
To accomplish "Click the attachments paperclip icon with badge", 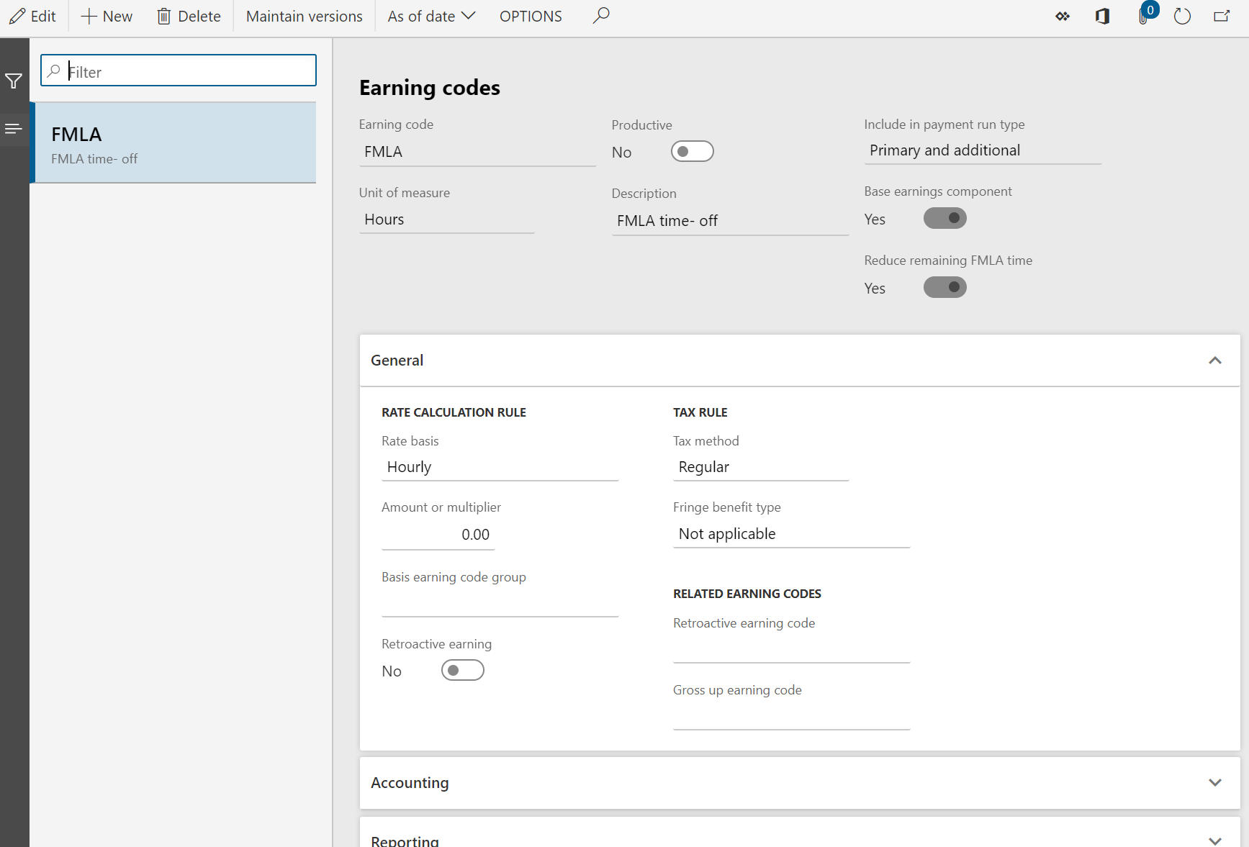I will click(x=1144, y=16).
